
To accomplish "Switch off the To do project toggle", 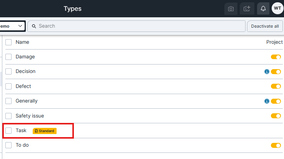I will pyautogui.click(x=276, y=145).
